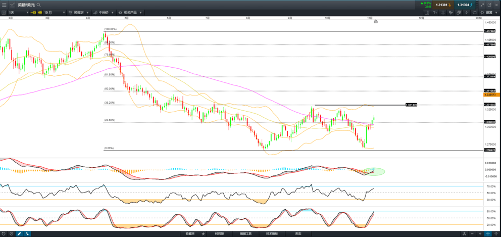This screenshot has height=237, width=501.
Task: Select the text annotation tool
Action: pyautogui.click(x=435, y=13)
